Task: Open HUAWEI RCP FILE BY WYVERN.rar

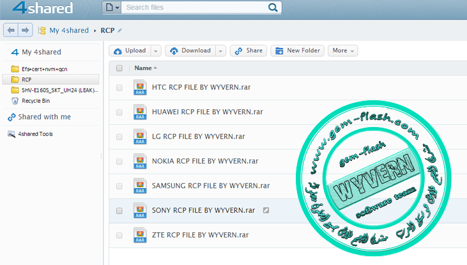Action: (208, 112)
